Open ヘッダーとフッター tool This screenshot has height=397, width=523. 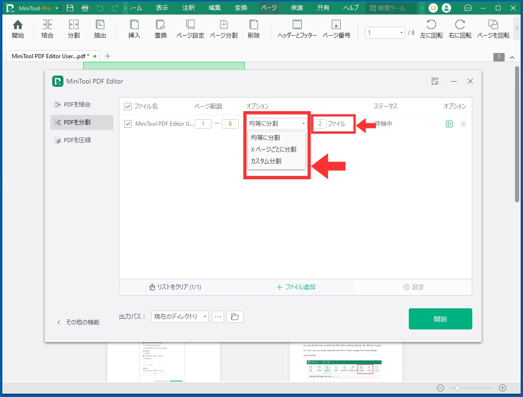(297, 29)
